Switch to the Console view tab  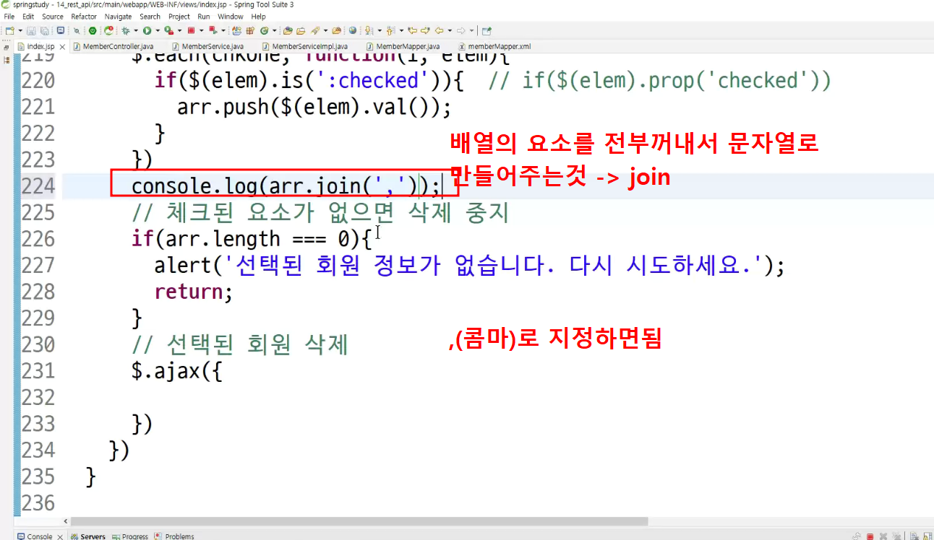39,536
